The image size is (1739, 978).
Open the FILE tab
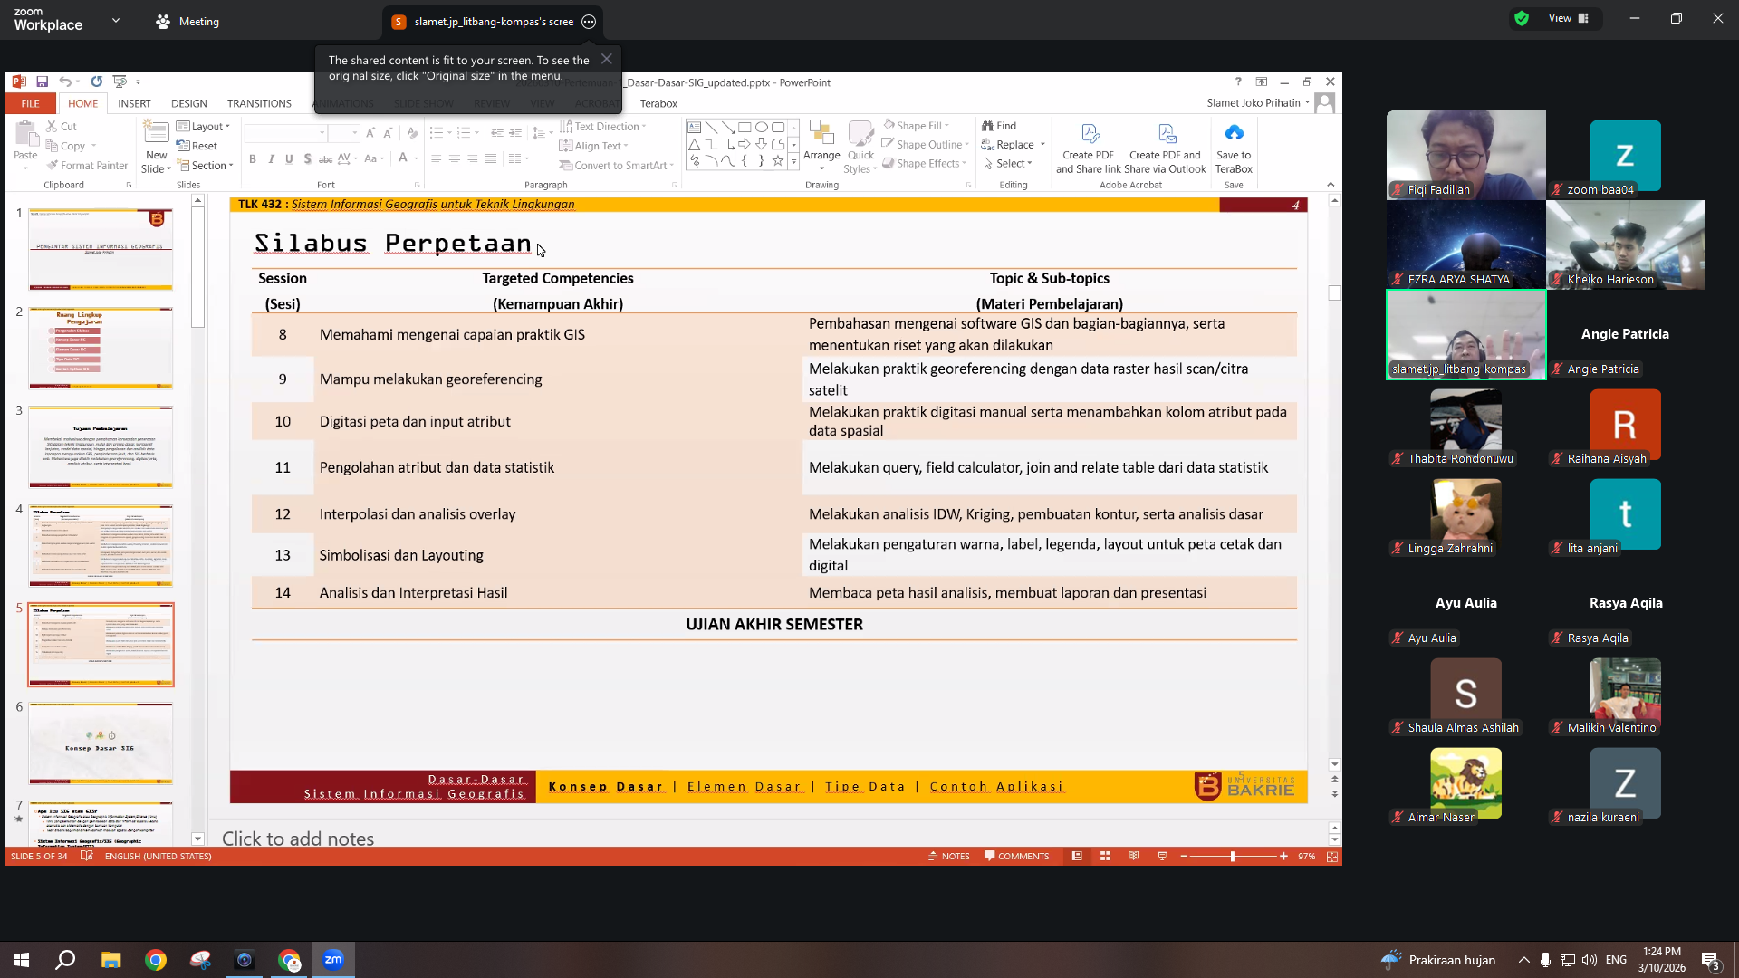pos(30,104)
